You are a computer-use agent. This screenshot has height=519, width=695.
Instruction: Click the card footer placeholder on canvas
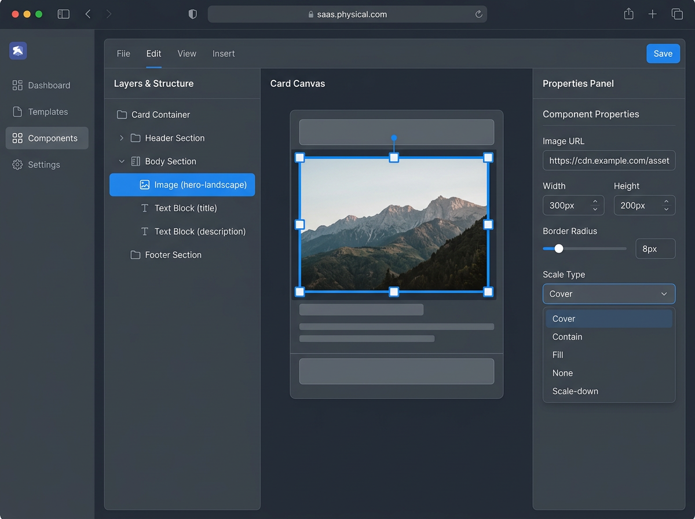[x=397, y=371]
